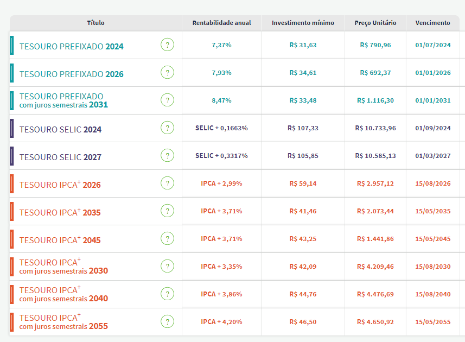465x342 pixels.
Task: Click Investimento mínimo column header
Action: coord(303,23)
